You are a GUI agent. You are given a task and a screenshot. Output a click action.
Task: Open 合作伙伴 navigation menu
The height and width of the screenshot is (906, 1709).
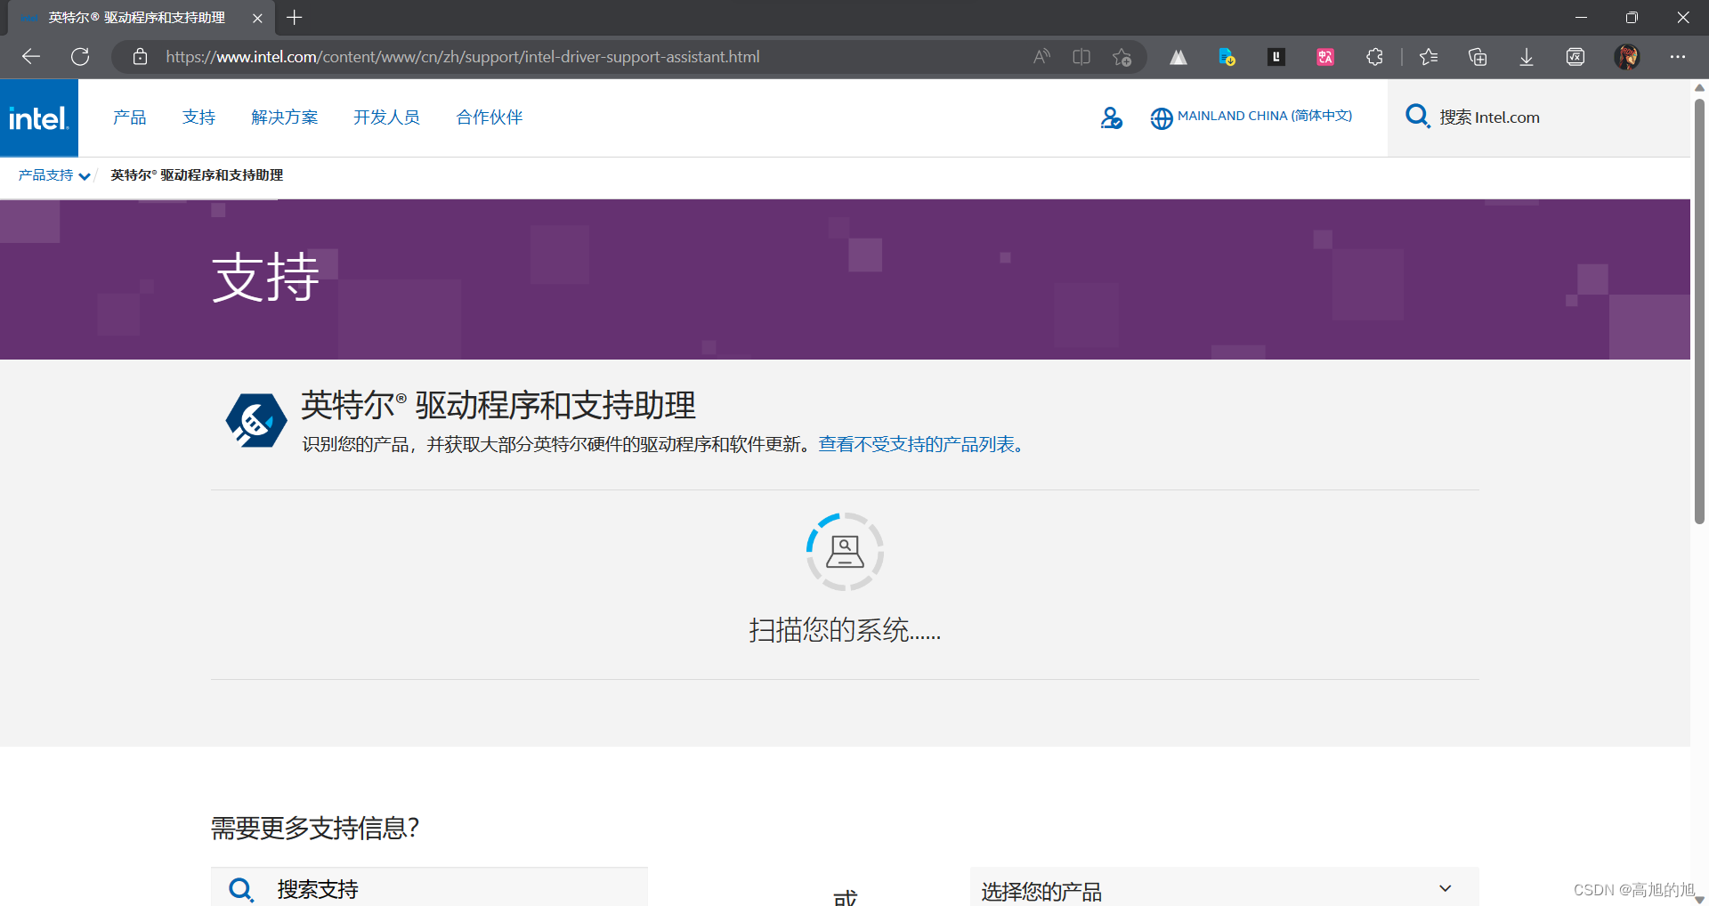click(x=490, y=117)
